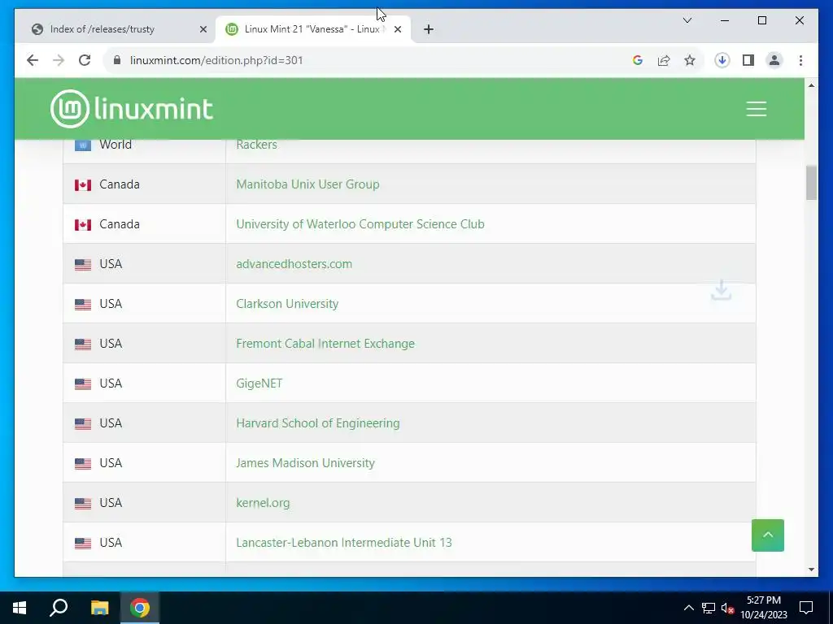
Task: Open kernel.org mirror link
Action: coord(263,502)
